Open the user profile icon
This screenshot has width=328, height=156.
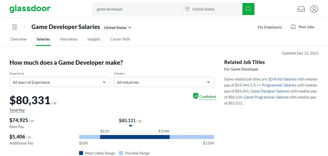(314, 9)
